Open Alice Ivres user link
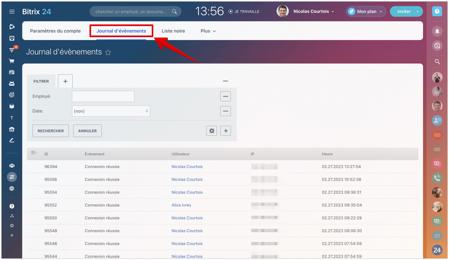The height and width of the screenshot is (260, 449). (x=181, y=205)
